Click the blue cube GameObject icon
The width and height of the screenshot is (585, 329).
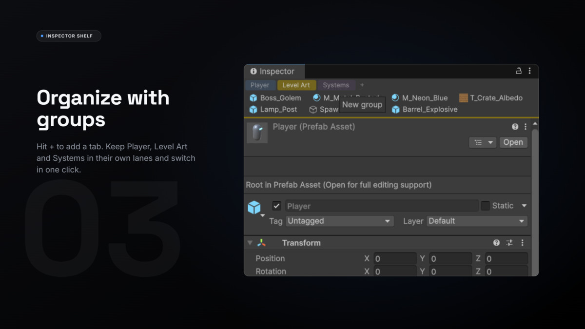254,207
